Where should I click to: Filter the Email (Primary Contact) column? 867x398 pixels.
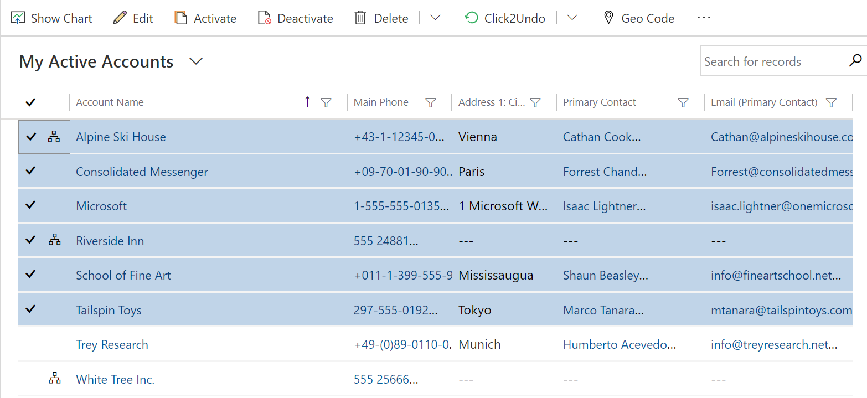[x=830, y=102]
